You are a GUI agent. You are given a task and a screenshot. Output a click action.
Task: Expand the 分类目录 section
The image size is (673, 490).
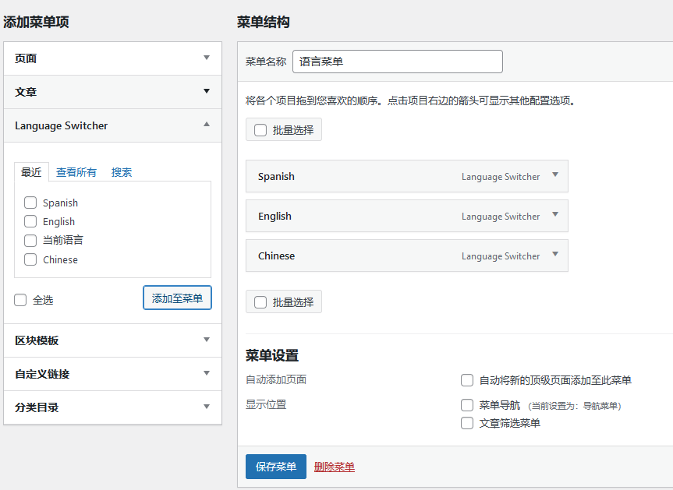click(x=206, y=407)
